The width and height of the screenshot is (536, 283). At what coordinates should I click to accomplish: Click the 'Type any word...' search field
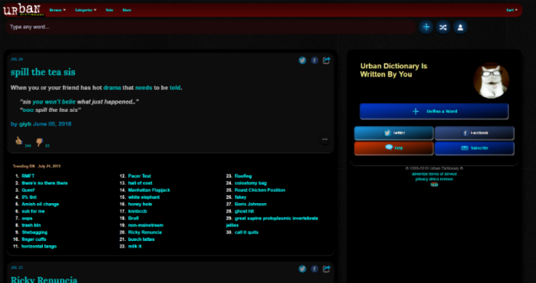211,27
